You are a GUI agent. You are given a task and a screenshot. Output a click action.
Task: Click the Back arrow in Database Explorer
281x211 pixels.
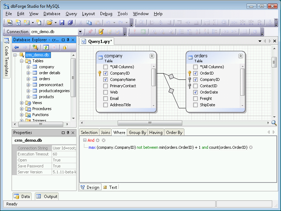17,47
